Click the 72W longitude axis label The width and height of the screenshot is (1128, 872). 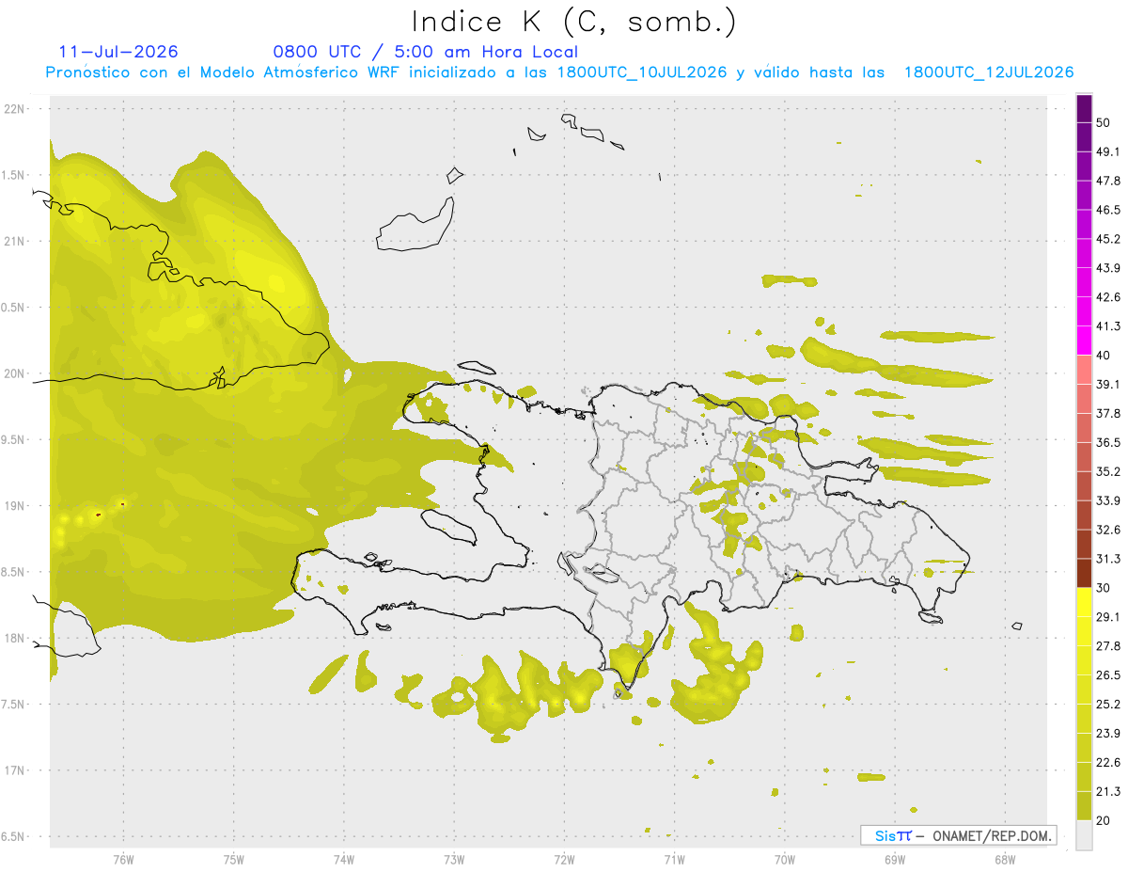565,860
